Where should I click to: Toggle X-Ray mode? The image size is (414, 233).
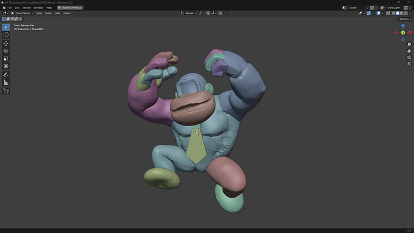[388, 13]
